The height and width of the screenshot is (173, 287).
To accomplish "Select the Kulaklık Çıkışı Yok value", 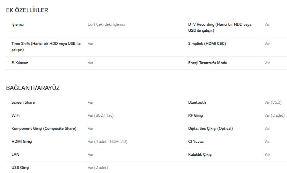I will click(268, 154).
